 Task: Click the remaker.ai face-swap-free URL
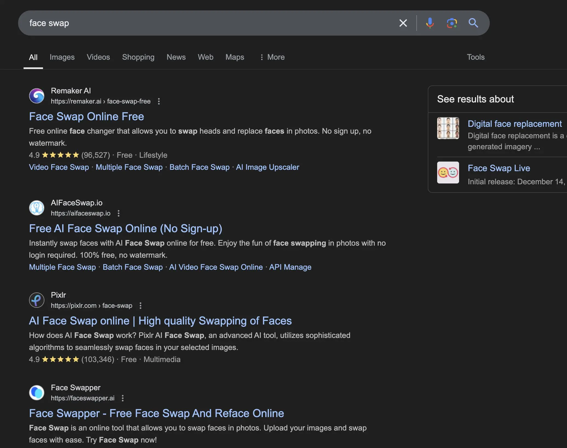[x=101, y=101]
